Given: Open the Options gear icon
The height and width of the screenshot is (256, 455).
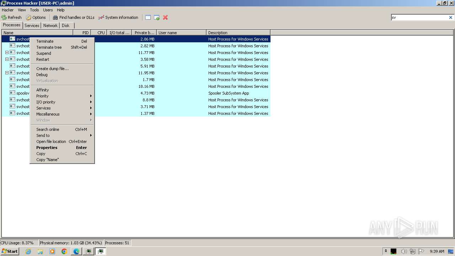Looking at the screenshot, I should pyautogui.click(x=28, y=17).
